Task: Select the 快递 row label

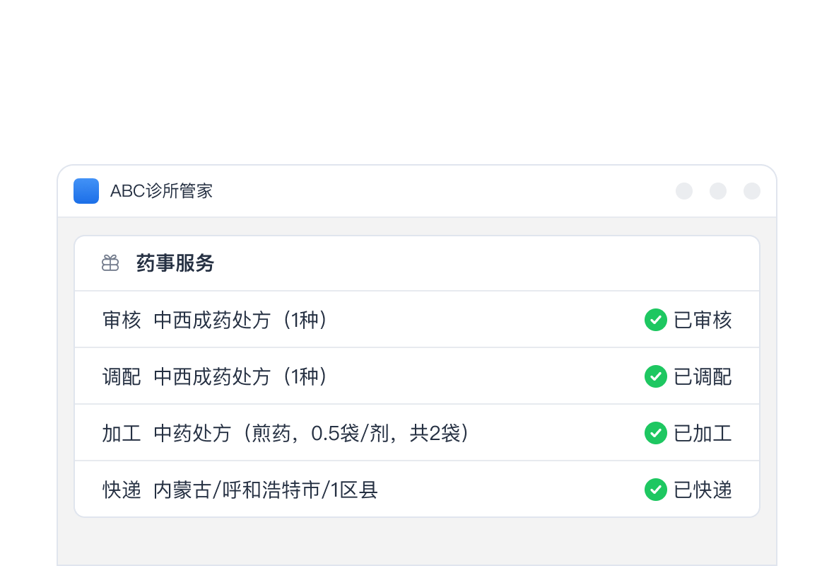Action: (x=122, y=490)
